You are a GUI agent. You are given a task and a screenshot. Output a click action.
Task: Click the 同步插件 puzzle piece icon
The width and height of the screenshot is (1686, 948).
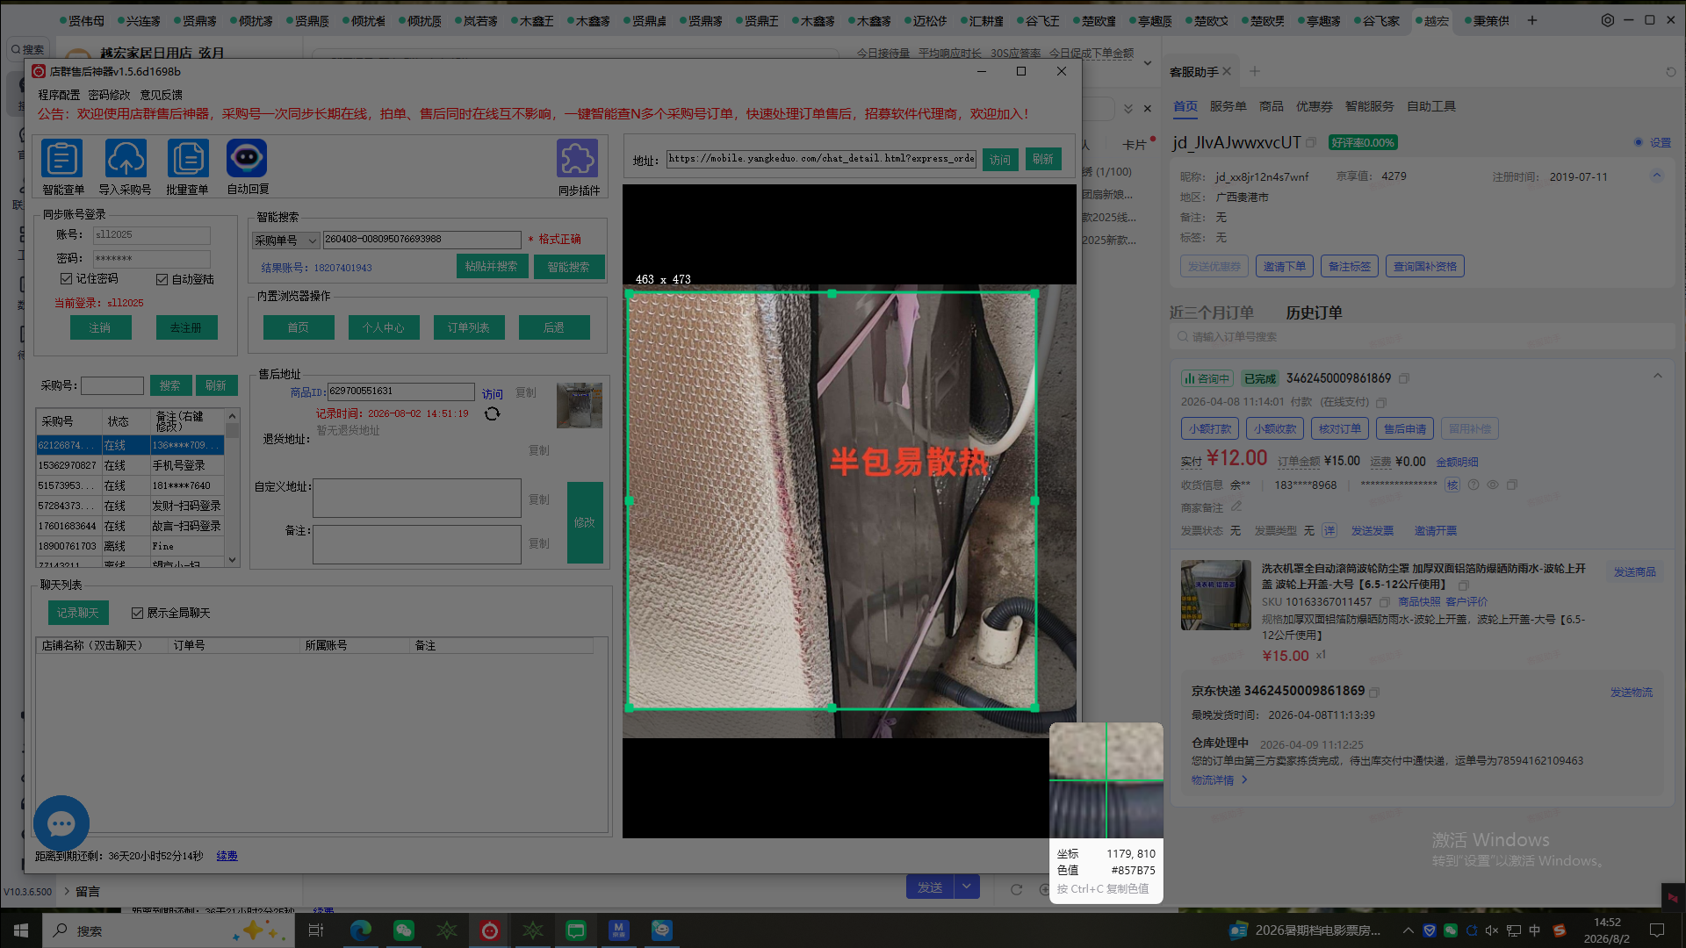577,159
